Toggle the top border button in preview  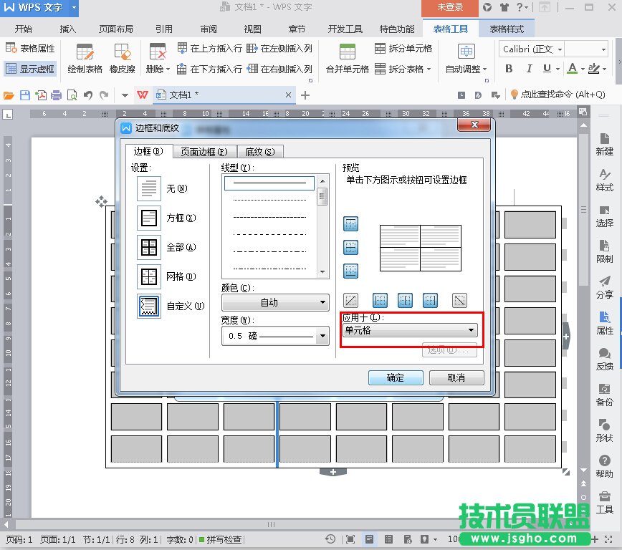click(x=350, y=224)
